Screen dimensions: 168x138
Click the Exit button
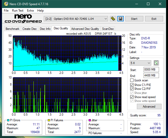154,19
